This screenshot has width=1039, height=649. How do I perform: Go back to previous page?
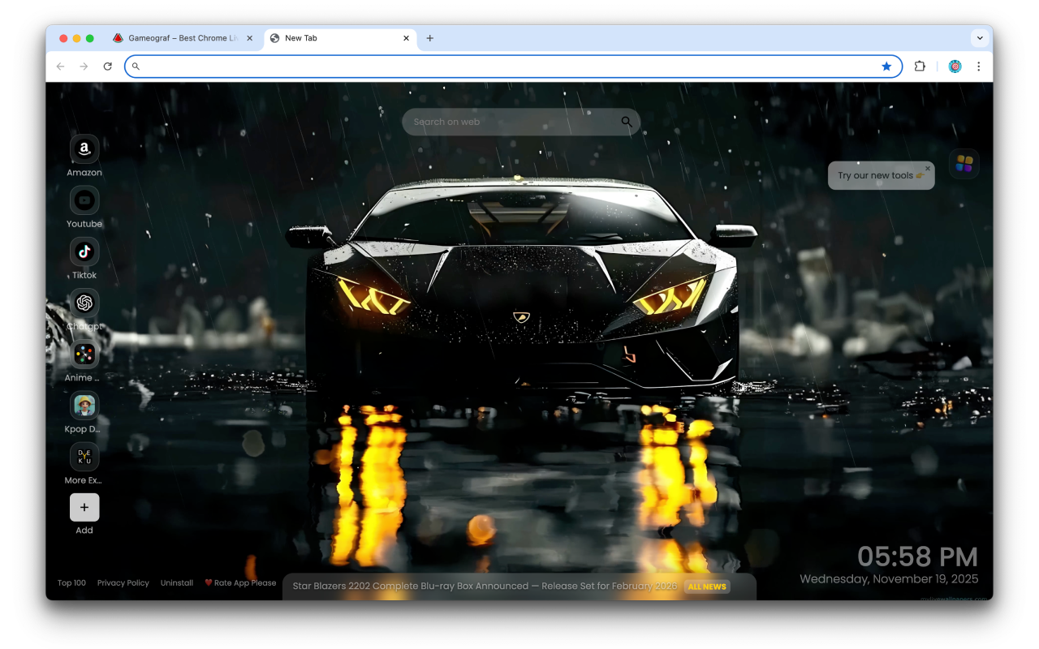pyautogui.click(x=60, y=67)
